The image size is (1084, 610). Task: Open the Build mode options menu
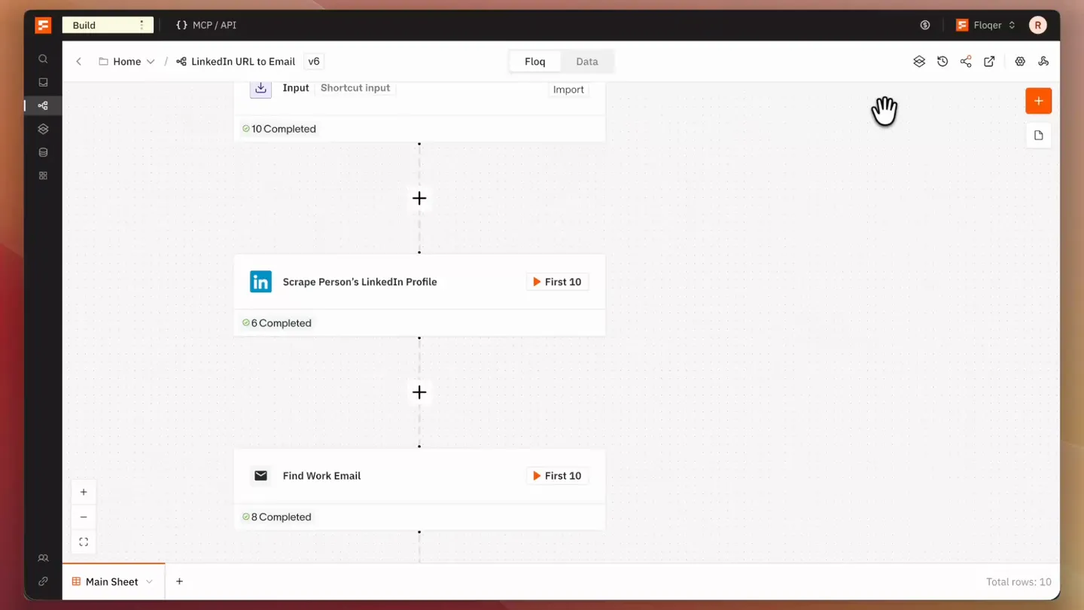click(142, 25)
